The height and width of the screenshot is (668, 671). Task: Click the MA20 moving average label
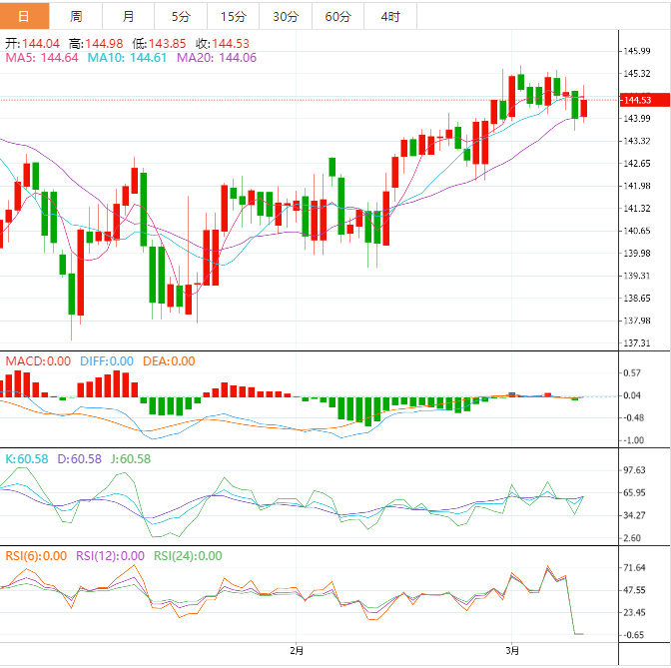(216, 58)
